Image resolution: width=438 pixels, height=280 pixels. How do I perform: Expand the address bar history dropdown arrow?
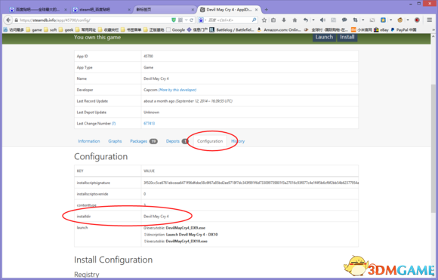click(186, 20)
